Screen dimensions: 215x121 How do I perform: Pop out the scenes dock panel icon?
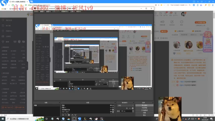point(59,103)
